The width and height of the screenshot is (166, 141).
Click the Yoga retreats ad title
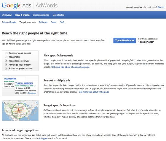coord(10,79)
